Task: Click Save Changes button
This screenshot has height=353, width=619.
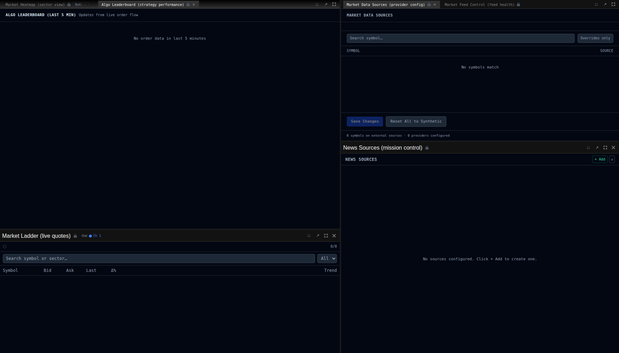Action: [x=365, y=122]
